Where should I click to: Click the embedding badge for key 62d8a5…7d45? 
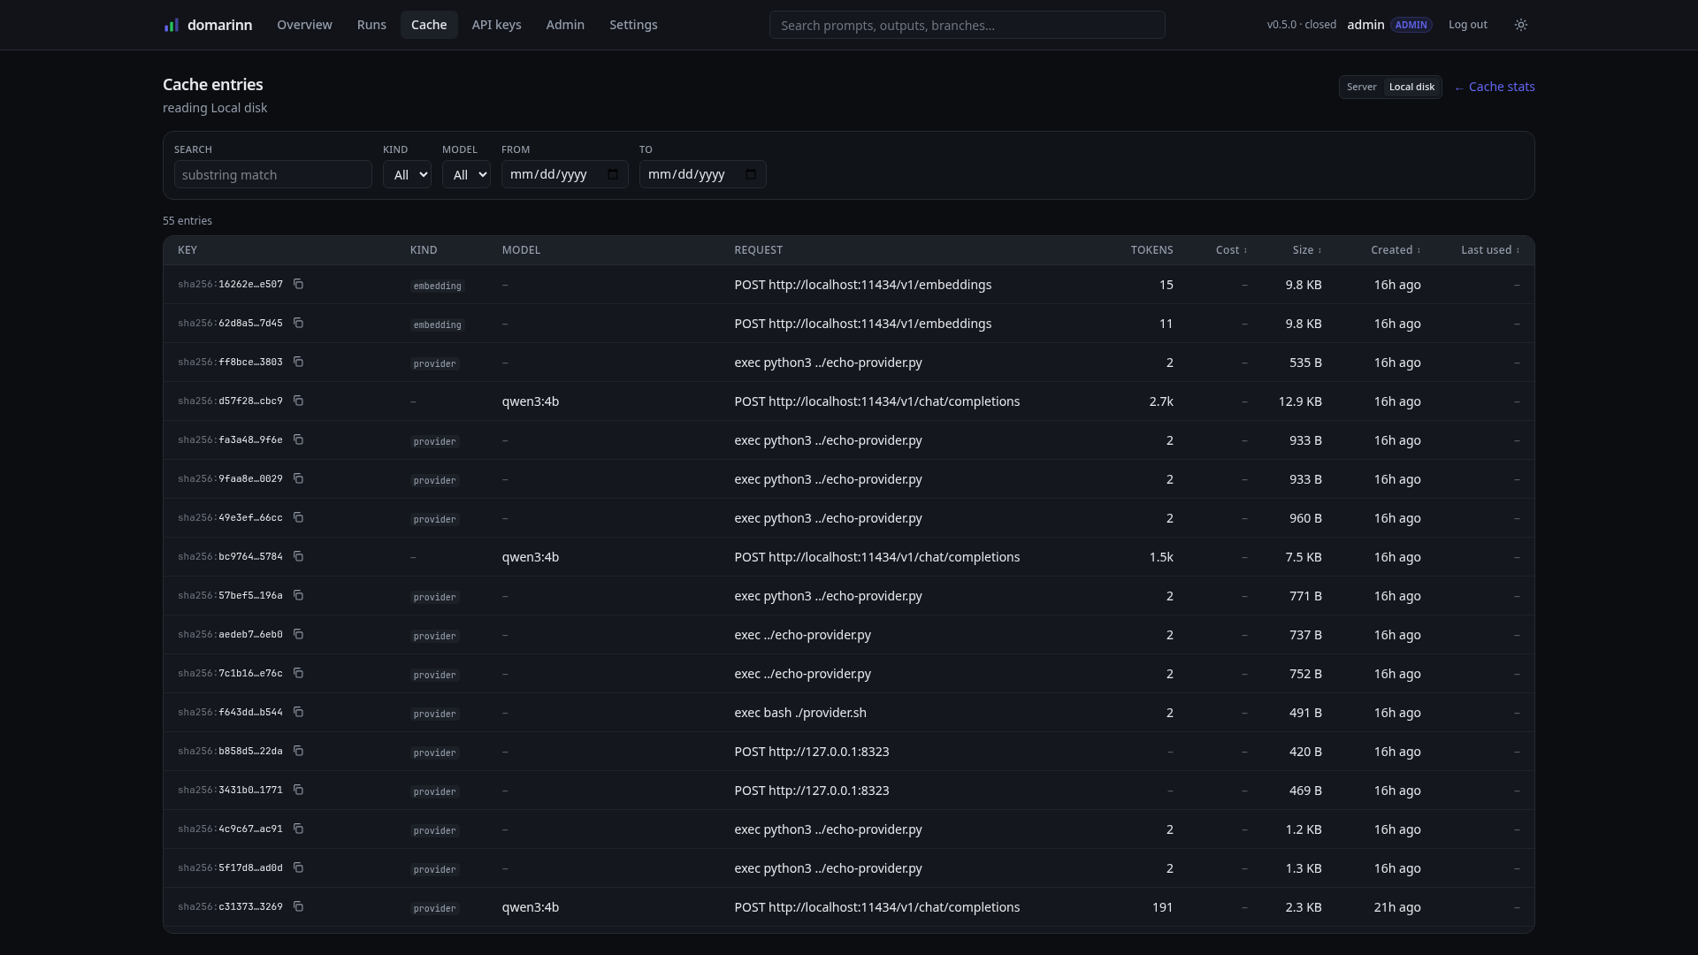[437, 325]
